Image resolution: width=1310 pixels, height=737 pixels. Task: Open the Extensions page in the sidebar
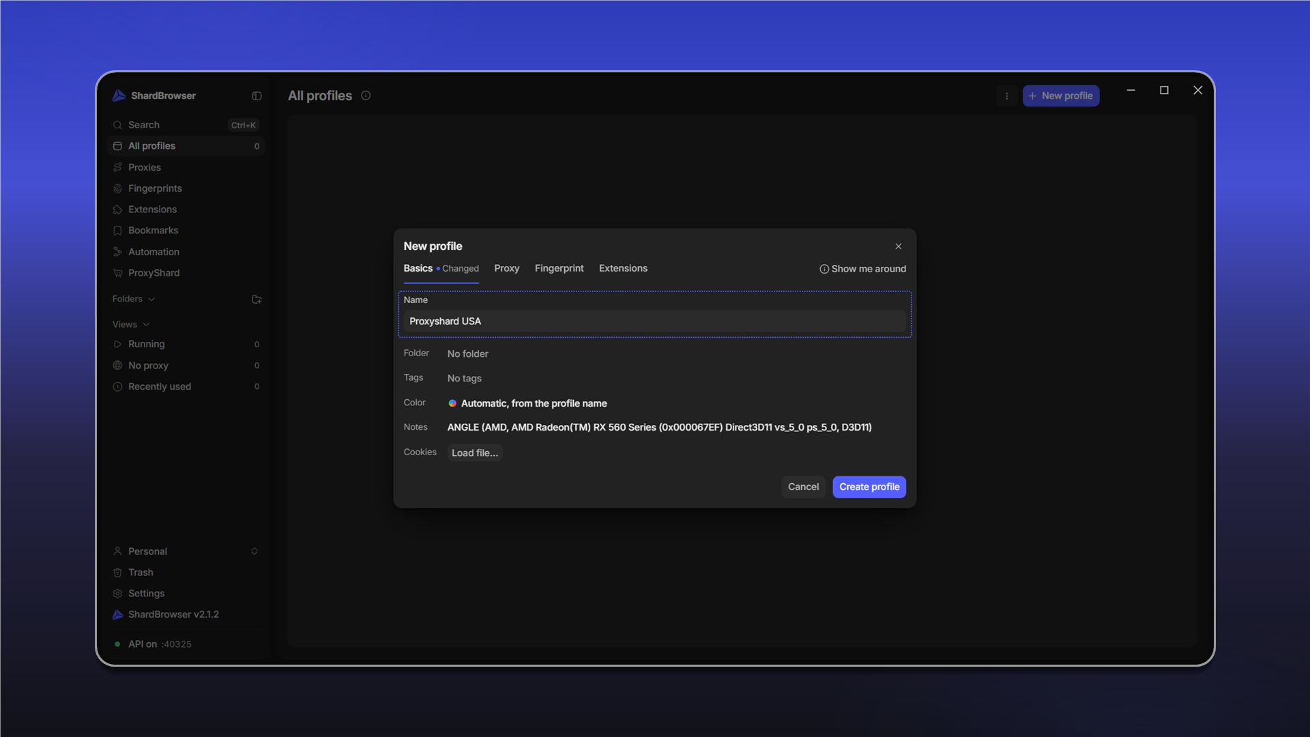coord(186,209)
